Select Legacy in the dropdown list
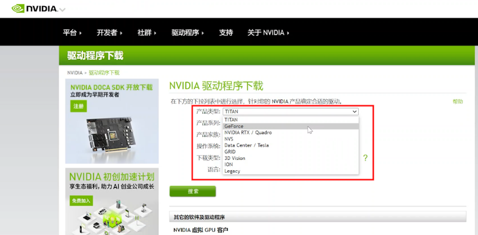 click(291, 171)
